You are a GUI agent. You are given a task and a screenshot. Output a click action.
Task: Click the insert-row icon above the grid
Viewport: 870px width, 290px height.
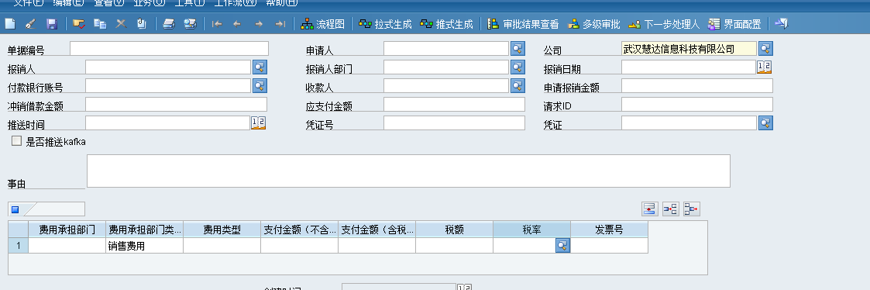pos(650,209)
